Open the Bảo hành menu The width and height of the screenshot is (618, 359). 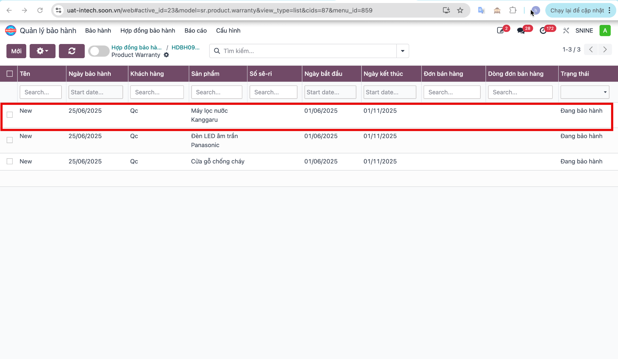[x=98, y=30]
